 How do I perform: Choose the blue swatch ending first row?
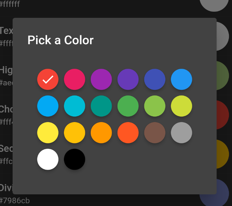181,79
